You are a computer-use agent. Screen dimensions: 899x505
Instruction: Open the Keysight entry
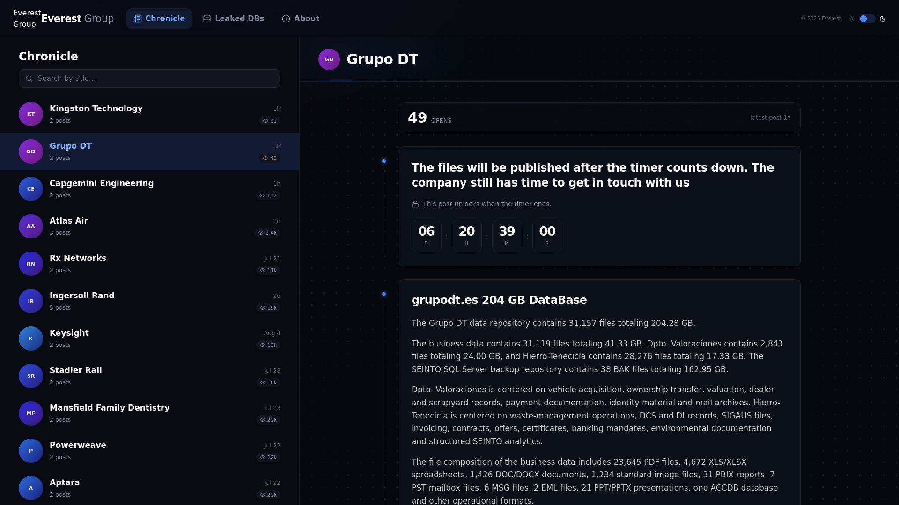pyautogui.click(x=149, y=339)
